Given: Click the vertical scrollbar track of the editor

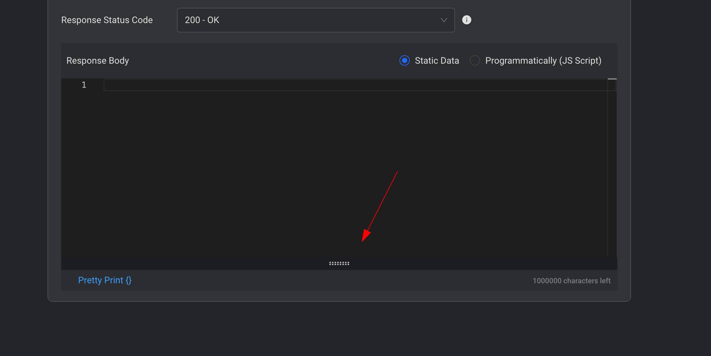Looking at the screenshot, I should click(x=612, y=169).
